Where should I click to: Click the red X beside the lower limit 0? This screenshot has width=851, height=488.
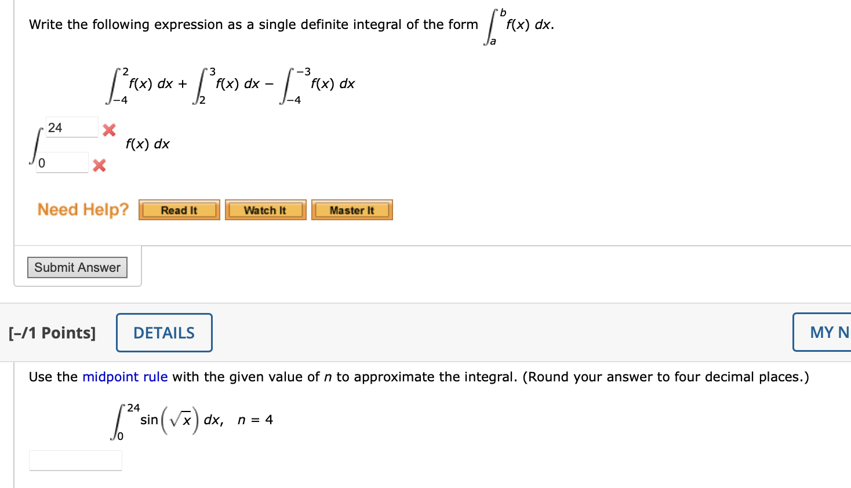tap(99, 166)
